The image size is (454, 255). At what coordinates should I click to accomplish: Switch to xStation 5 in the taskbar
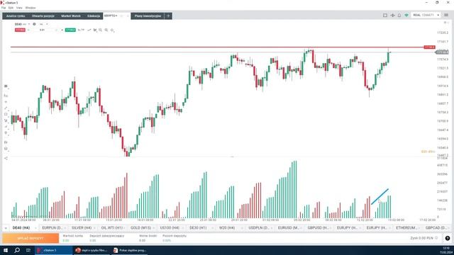54,250
